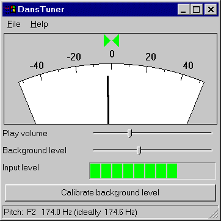Click the window resize grip in the corner
The image size is (221, 221).
[x=214, y=214]
